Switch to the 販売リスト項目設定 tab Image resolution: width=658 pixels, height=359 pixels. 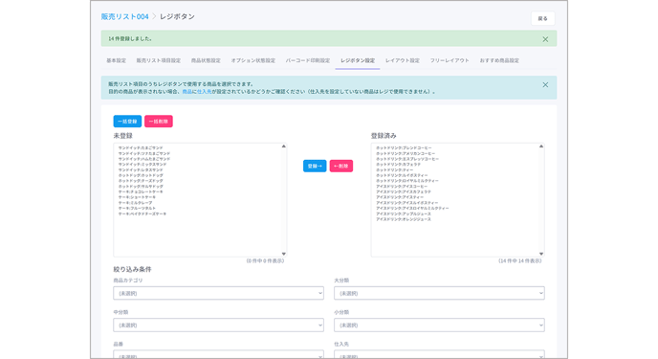click(x=159, y=60)
